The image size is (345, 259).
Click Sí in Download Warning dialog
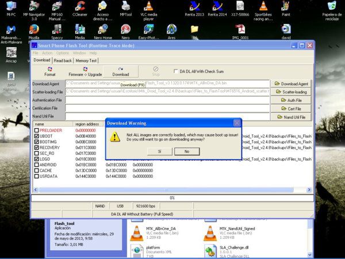coord(159,151)
